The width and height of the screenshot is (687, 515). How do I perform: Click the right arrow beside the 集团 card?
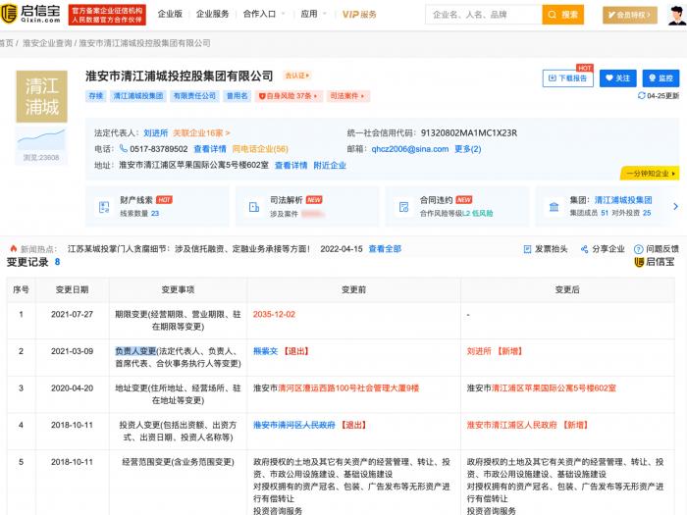675,206
